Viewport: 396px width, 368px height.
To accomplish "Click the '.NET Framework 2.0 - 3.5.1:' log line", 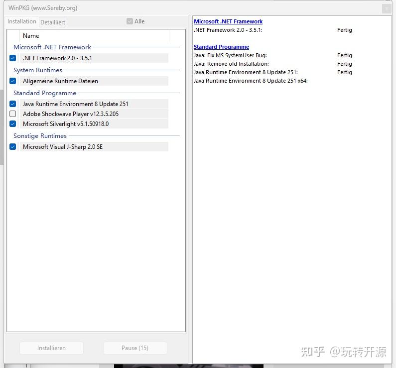I will [228, 30].
